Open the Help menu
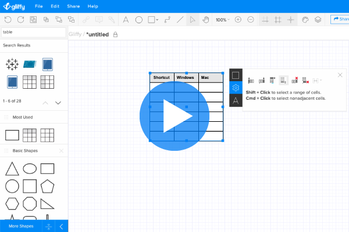This screenshot has height=232, width=349. (92, 6)
